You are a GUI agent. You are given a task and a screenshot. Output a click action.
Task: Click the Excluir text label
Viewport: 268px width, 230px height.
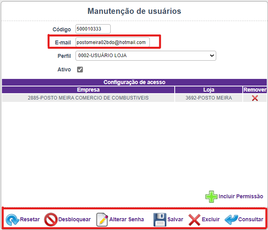click(x=211, y=219)
